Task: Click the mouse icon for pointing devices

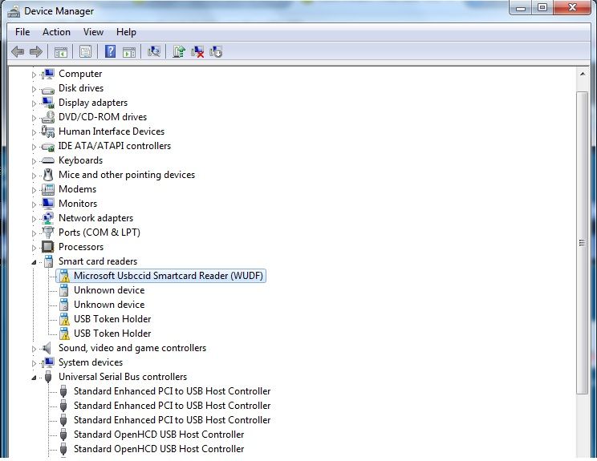Action: tap(48, 175)
